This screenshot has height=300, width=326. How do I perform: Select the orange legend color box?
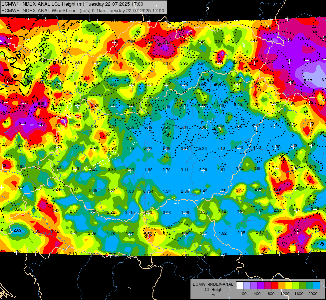[282, 285]
